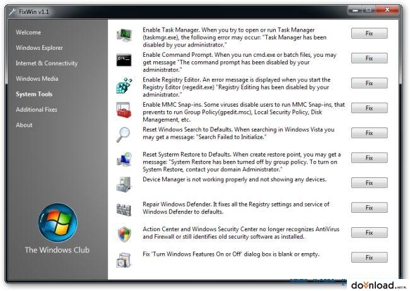Viewport: 410px width, 291px height.
Task: Click the FixWin wrench icon in title bar
Action: (x=12, y=12)
